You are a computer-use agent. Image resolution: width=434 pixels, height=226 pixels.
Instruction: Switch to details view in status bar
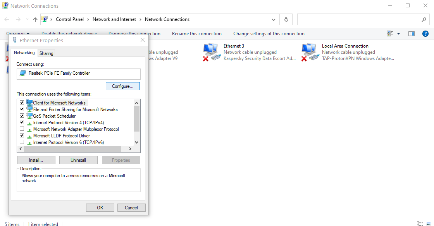420,224
